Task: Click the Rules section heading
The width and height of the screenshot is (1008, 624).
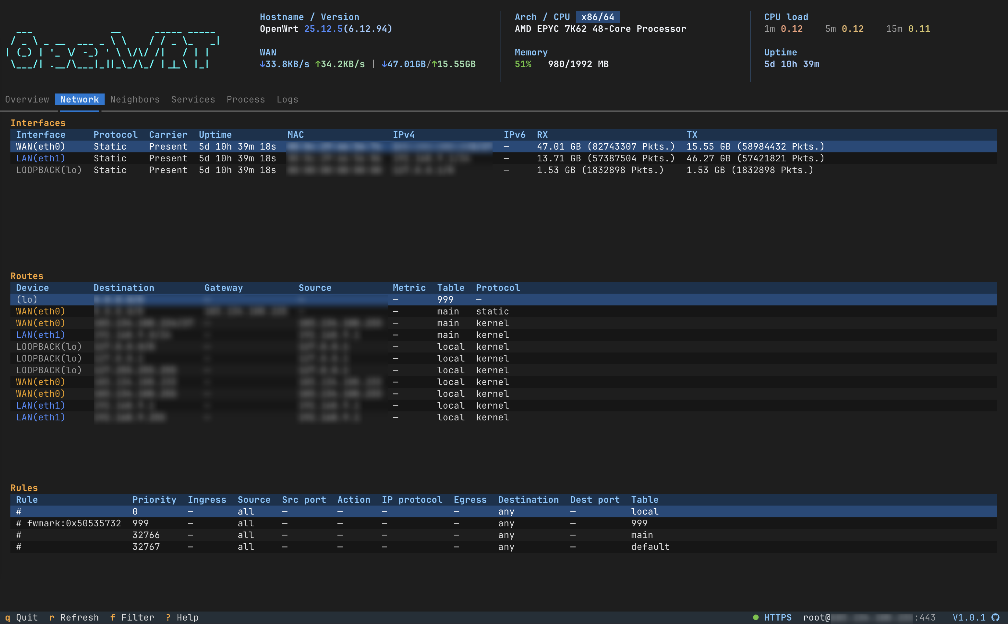Action: pos(24,488)
